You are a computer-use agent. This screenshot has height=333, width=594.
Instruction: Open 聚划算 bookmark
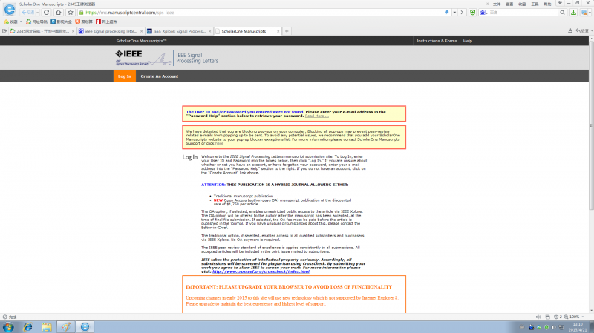(x=84, y=22)
